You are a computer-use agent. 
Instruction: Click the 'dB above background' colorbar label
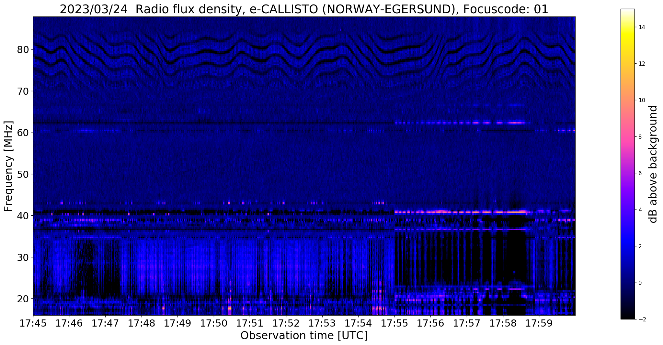(653, 164)
